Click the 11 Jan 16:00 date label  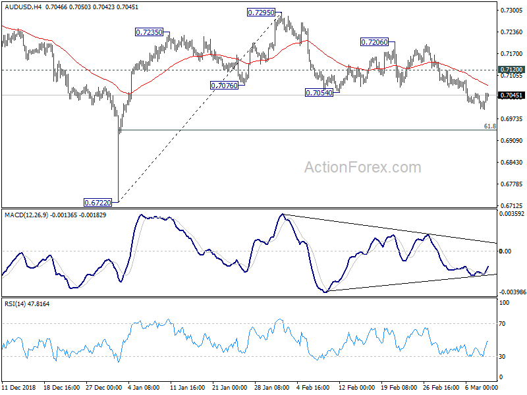pos(188,387)
